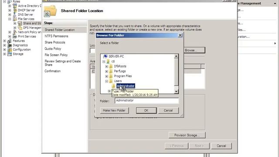Click the SERVER-PC computer icon
Screen dimensions: 279x157
click(x=105, y=56)
